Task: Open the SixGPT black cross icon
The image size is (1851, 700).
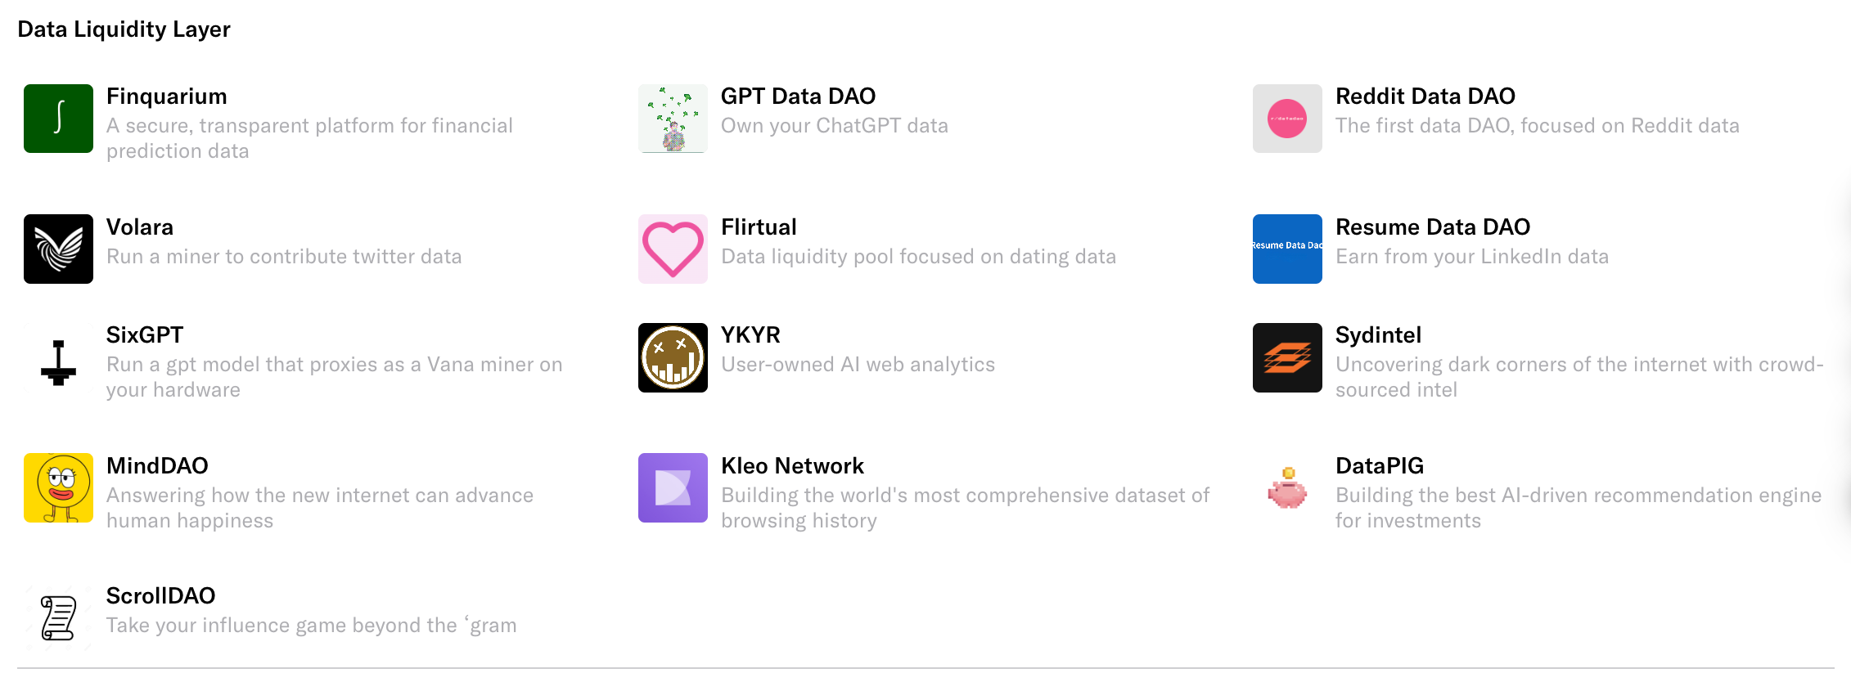Action: pyautogui.click(x=58, y=357)
